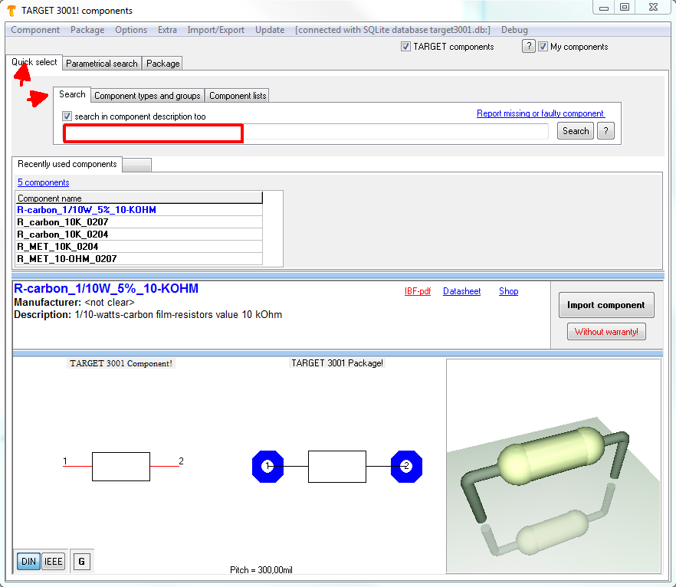
Task: Open the Component menu
Action: pyautogui.click(x=35, y=30)
